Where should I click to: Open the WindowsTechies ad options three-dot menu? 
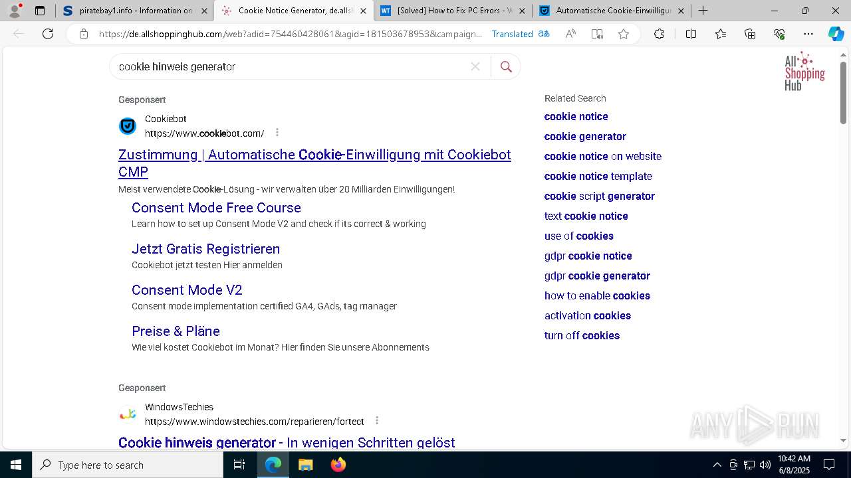(377, 421)
